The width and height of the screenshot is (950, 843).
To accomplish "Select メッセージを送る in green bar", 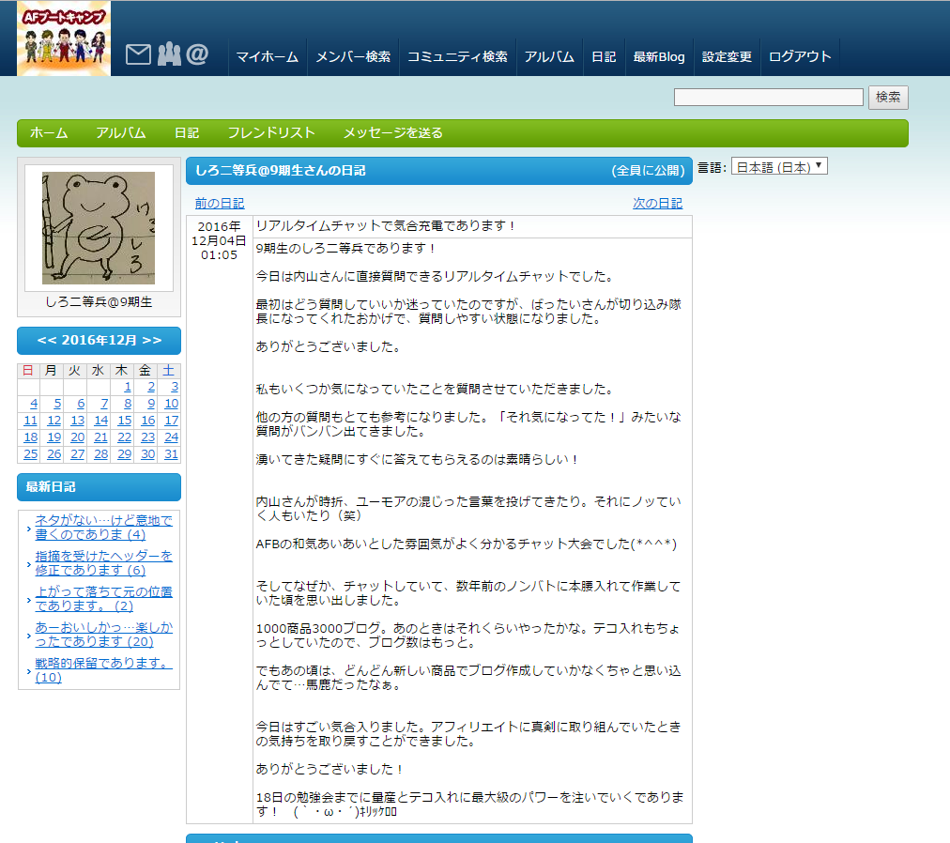I will coord(392,133).
